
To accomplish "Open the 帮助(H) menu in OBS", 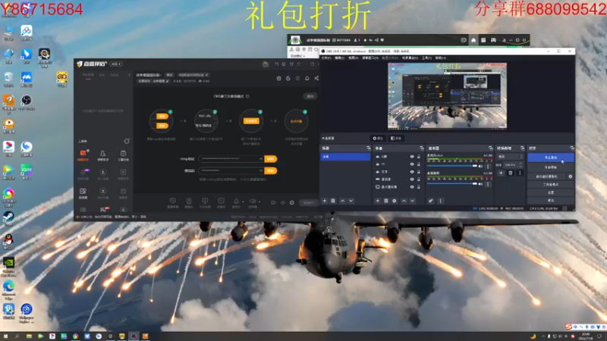I will [x=441, y=58].
